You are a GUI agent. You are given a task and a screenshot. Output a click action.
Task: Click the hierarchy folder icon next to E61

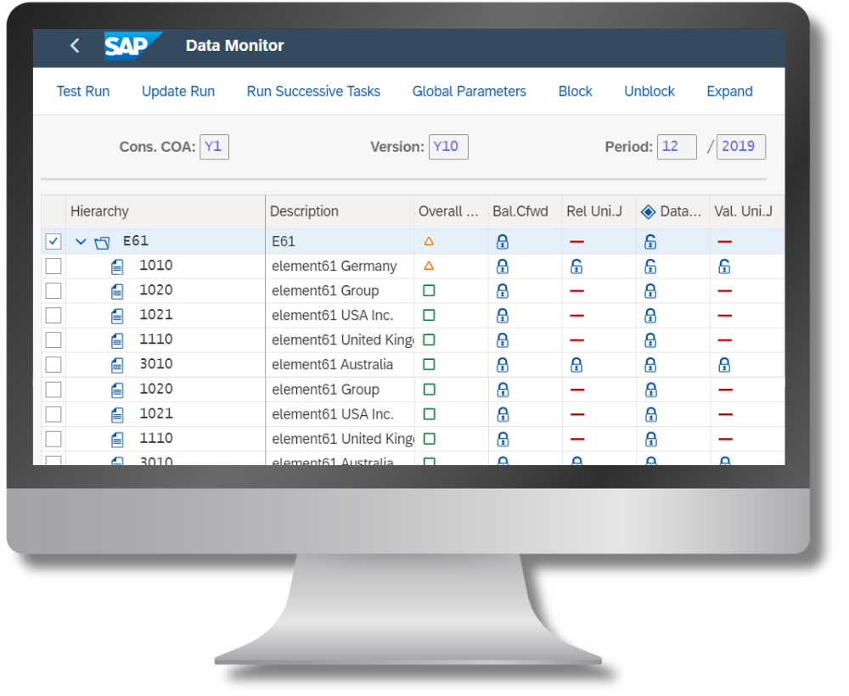102,241
